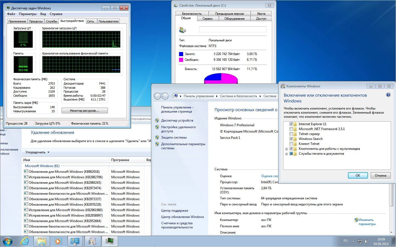Screen dimensions: 396x247
Task: Click the Имя column header
Action: click(x=65, y=160)
